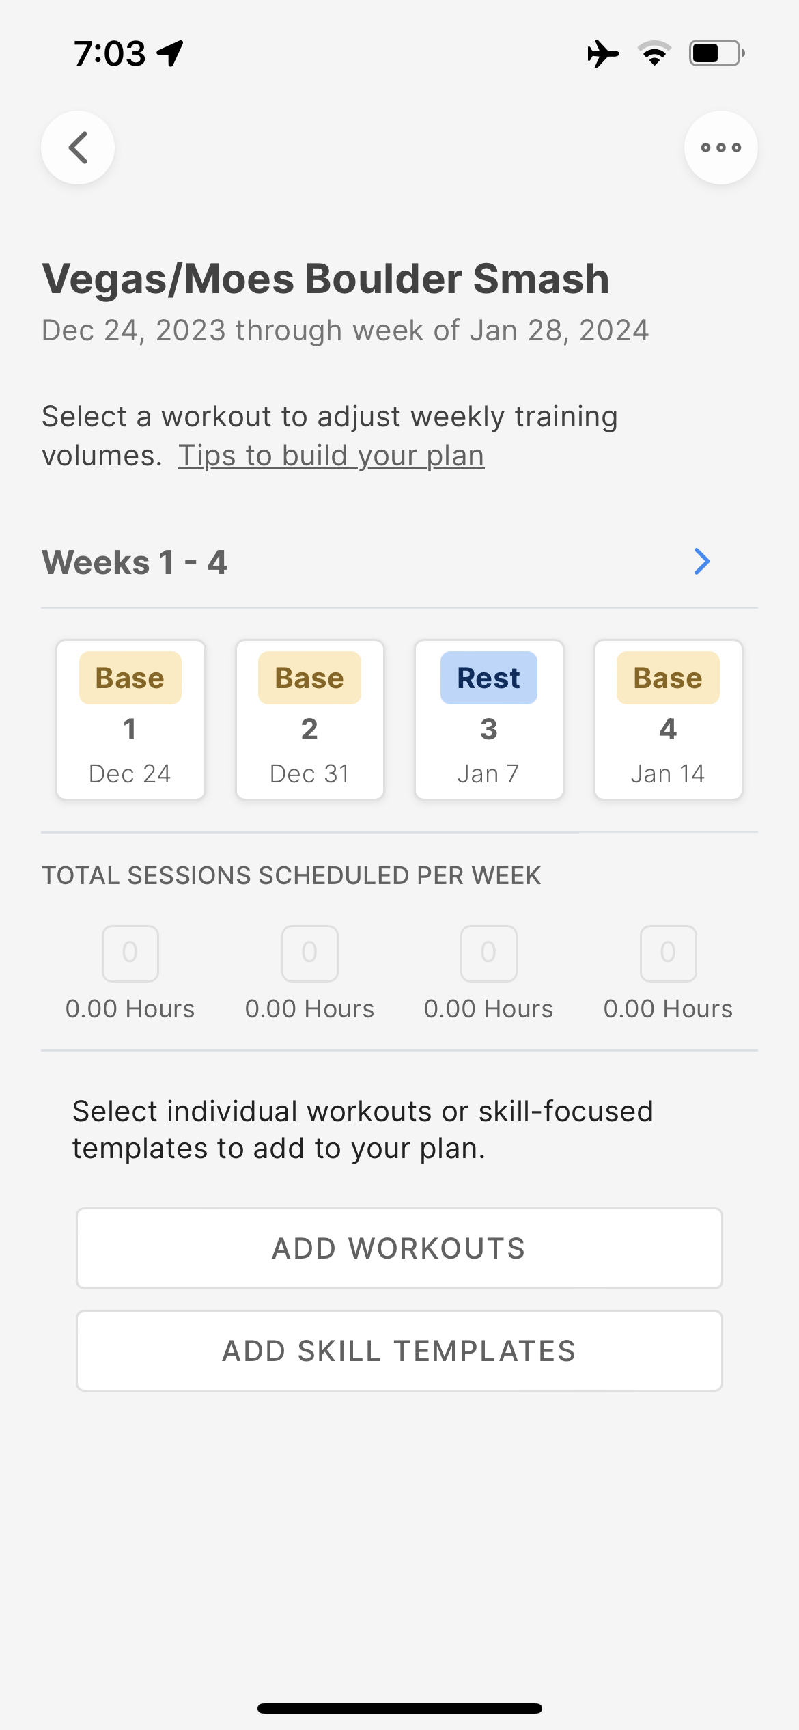Select Base week 2 starting Dec 31
This screenshot has width=799, height=1730.
click(x=310, y=719)
